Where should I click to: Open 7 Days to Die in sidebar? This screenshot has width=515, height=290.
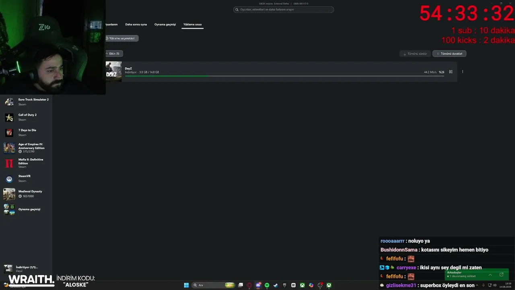[27, 133]
